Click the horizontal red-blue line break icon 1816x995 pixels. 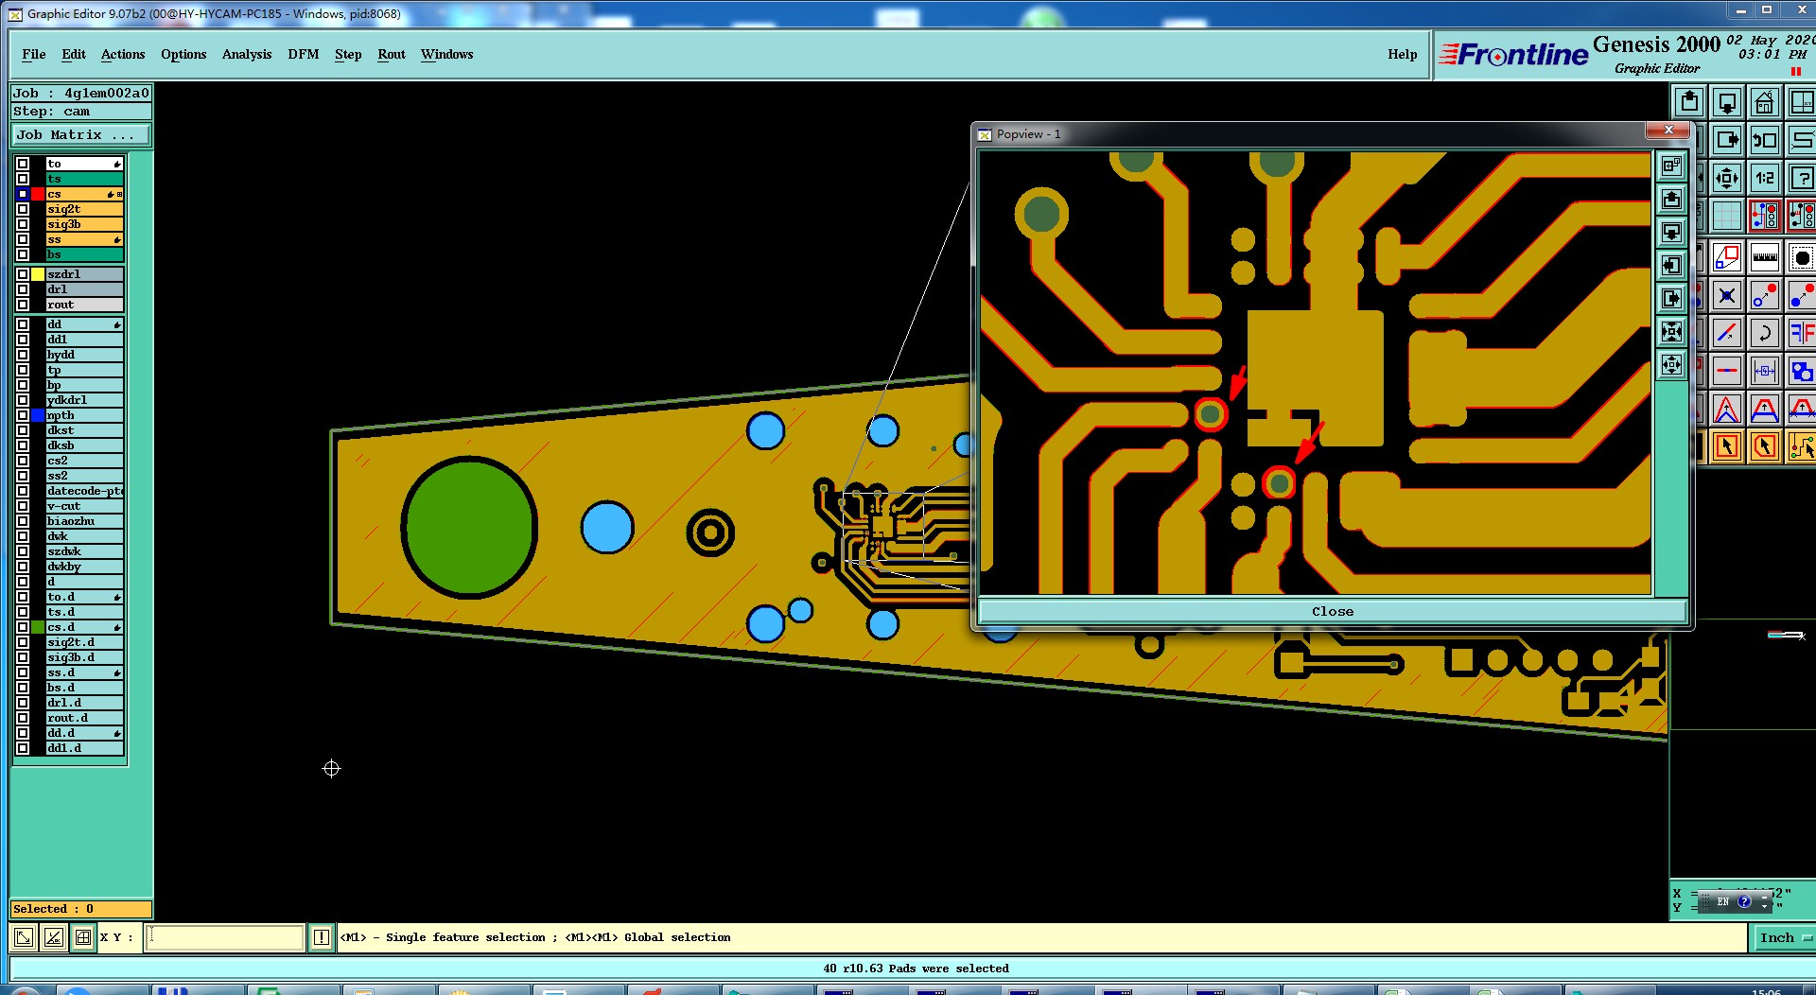tap(1727, 371)
